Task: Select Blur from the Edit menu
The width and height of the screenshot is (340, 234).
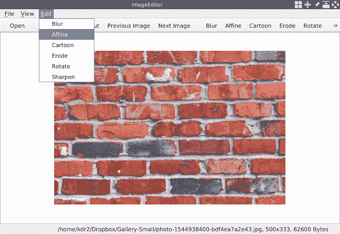Action: (57, 24)
